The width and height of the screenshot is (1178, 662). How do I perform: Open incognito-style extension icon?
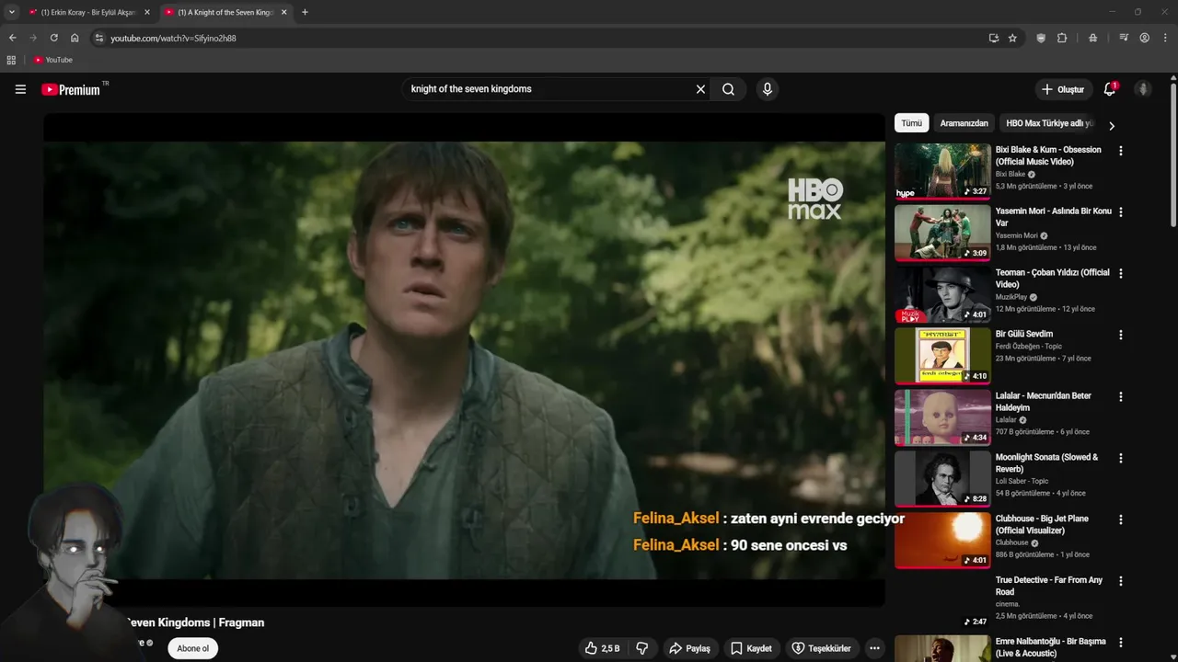(x=1092, y=38)
